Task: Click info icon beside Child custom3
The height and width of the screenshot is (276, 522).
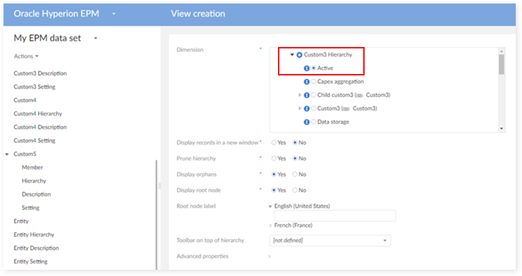Action: (306, 95)
